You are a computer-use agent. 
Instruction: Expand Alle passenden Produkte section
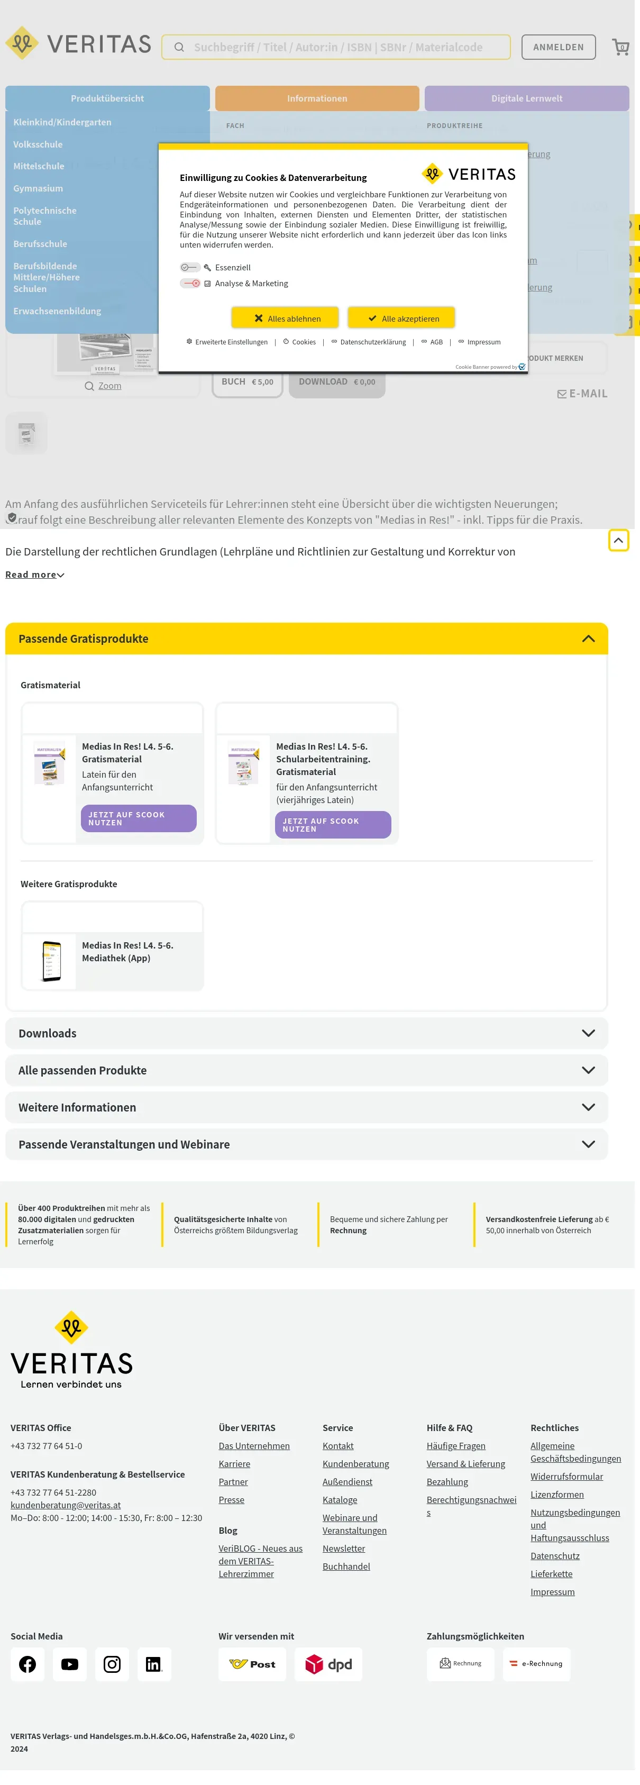point(306,1071)
